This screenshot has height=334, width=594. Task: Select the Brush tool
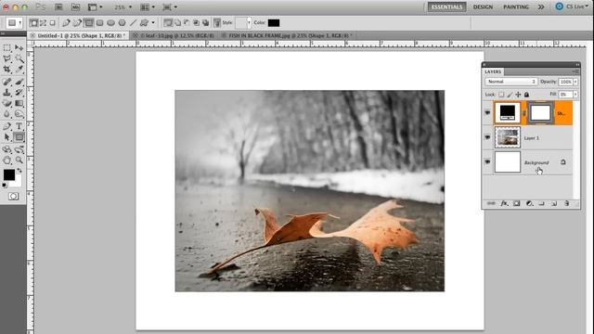point(19,82)
